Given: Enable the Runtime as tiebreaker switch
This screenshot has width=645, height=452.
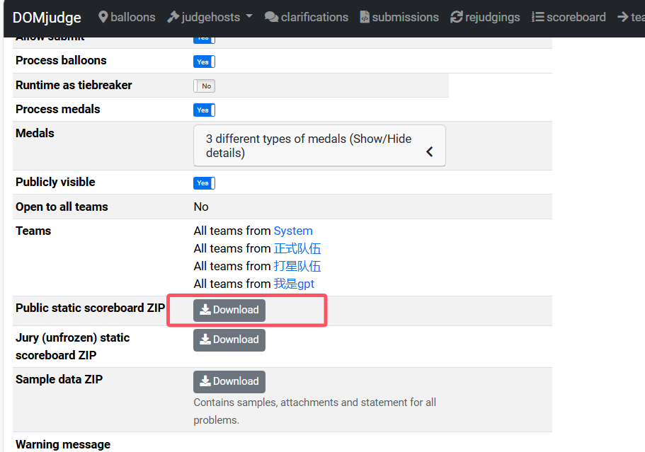Looking at the screenshot, I should tap(204, 86).
